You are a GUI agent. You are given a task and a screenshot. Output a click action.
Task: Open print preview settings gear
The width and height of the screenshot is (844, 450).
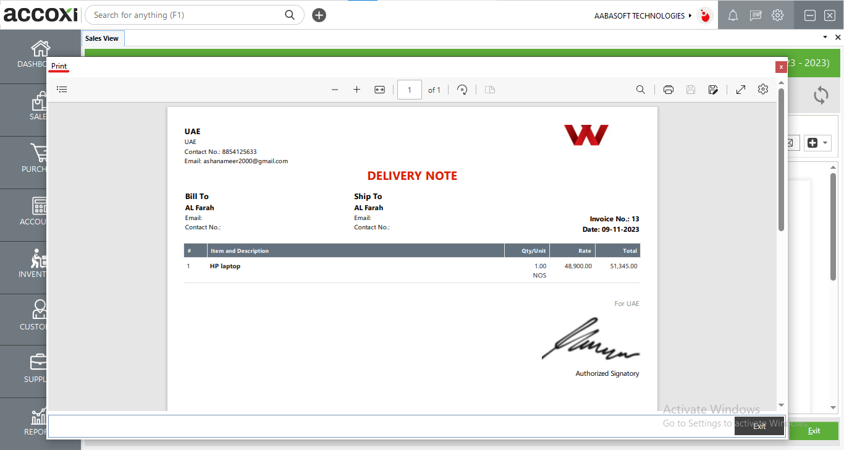(x=762, y=89)
